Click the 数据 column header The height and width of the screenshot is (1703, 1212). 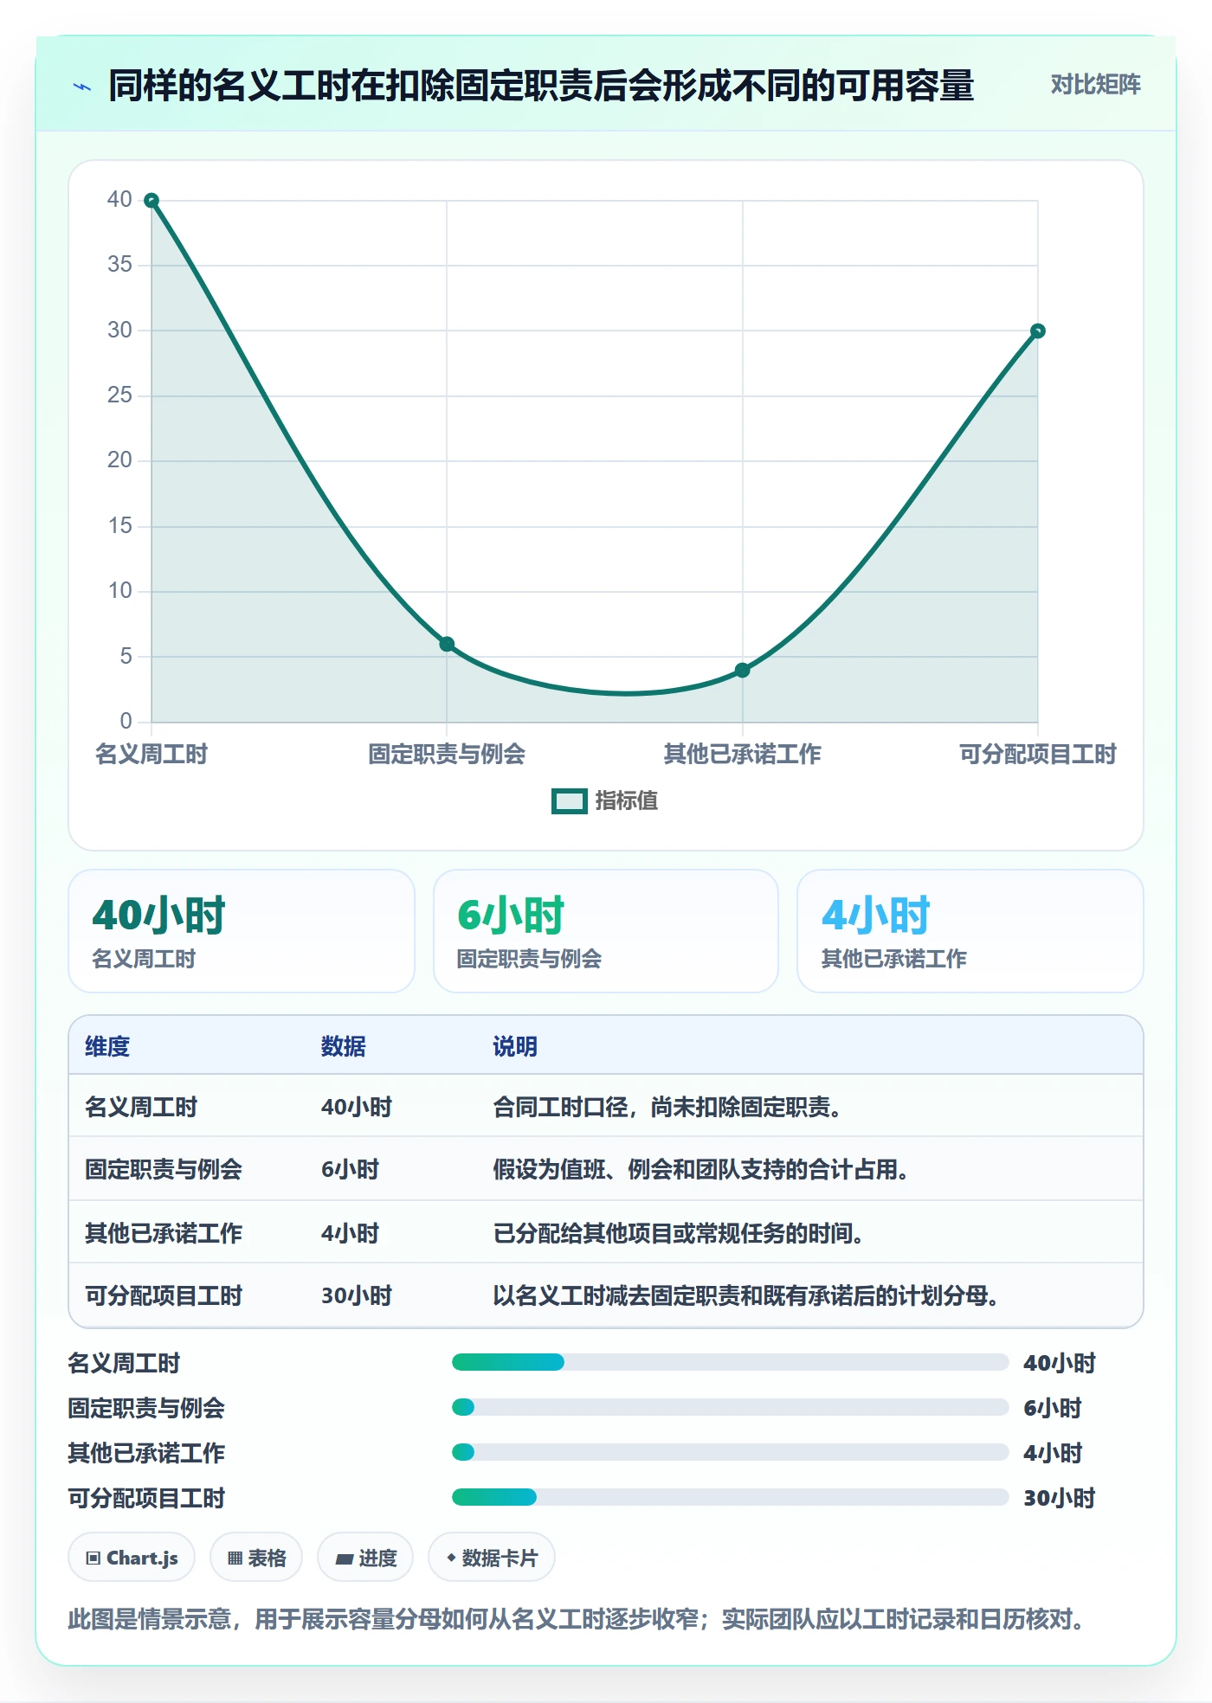tap(344, 1047)
